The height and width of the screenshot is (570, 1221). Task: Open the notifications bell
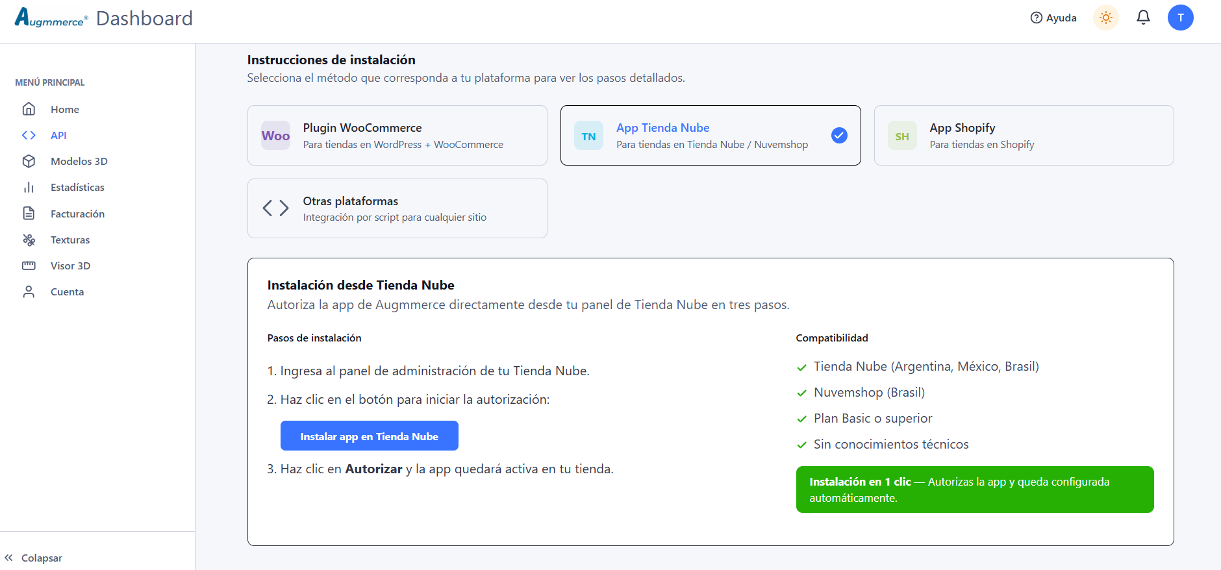[x=1143, y=18]
